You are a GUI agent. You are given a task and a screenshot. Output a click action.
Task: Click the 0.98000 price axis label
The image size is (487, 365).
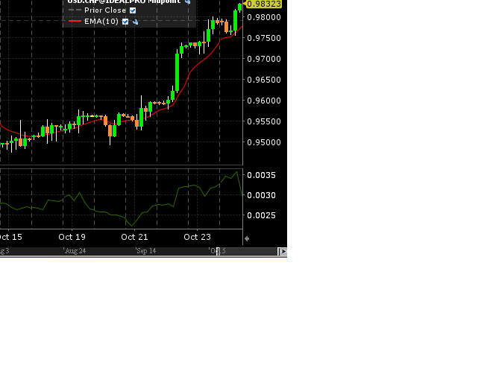click(264, 17)
